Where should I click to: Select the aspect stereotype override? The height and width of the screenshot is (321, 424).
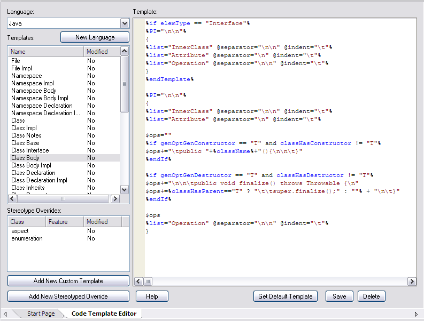point(68,231)
